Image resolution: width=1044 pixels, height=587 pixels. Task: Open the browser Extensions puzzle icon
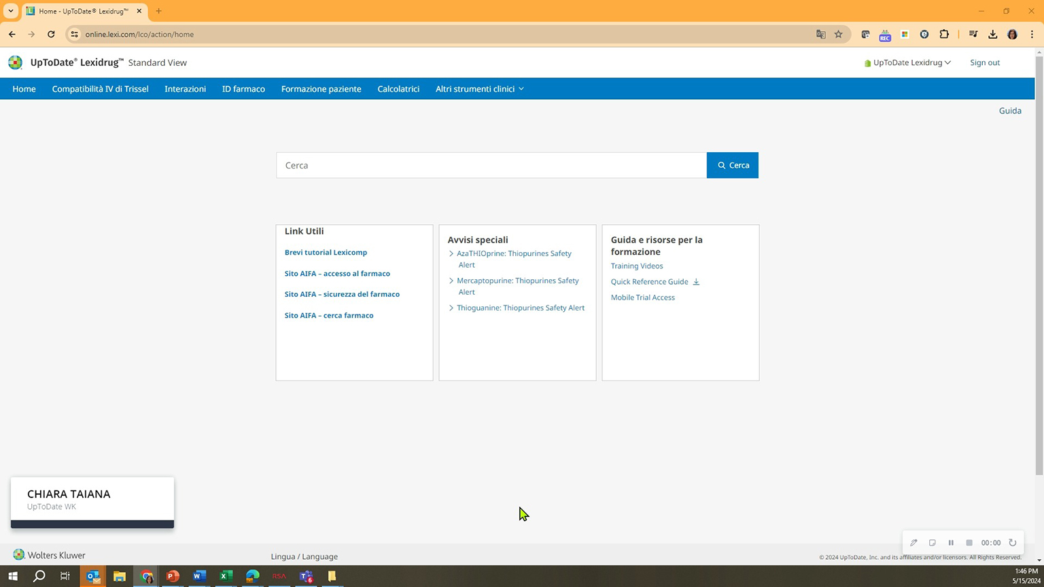[944, 34]
